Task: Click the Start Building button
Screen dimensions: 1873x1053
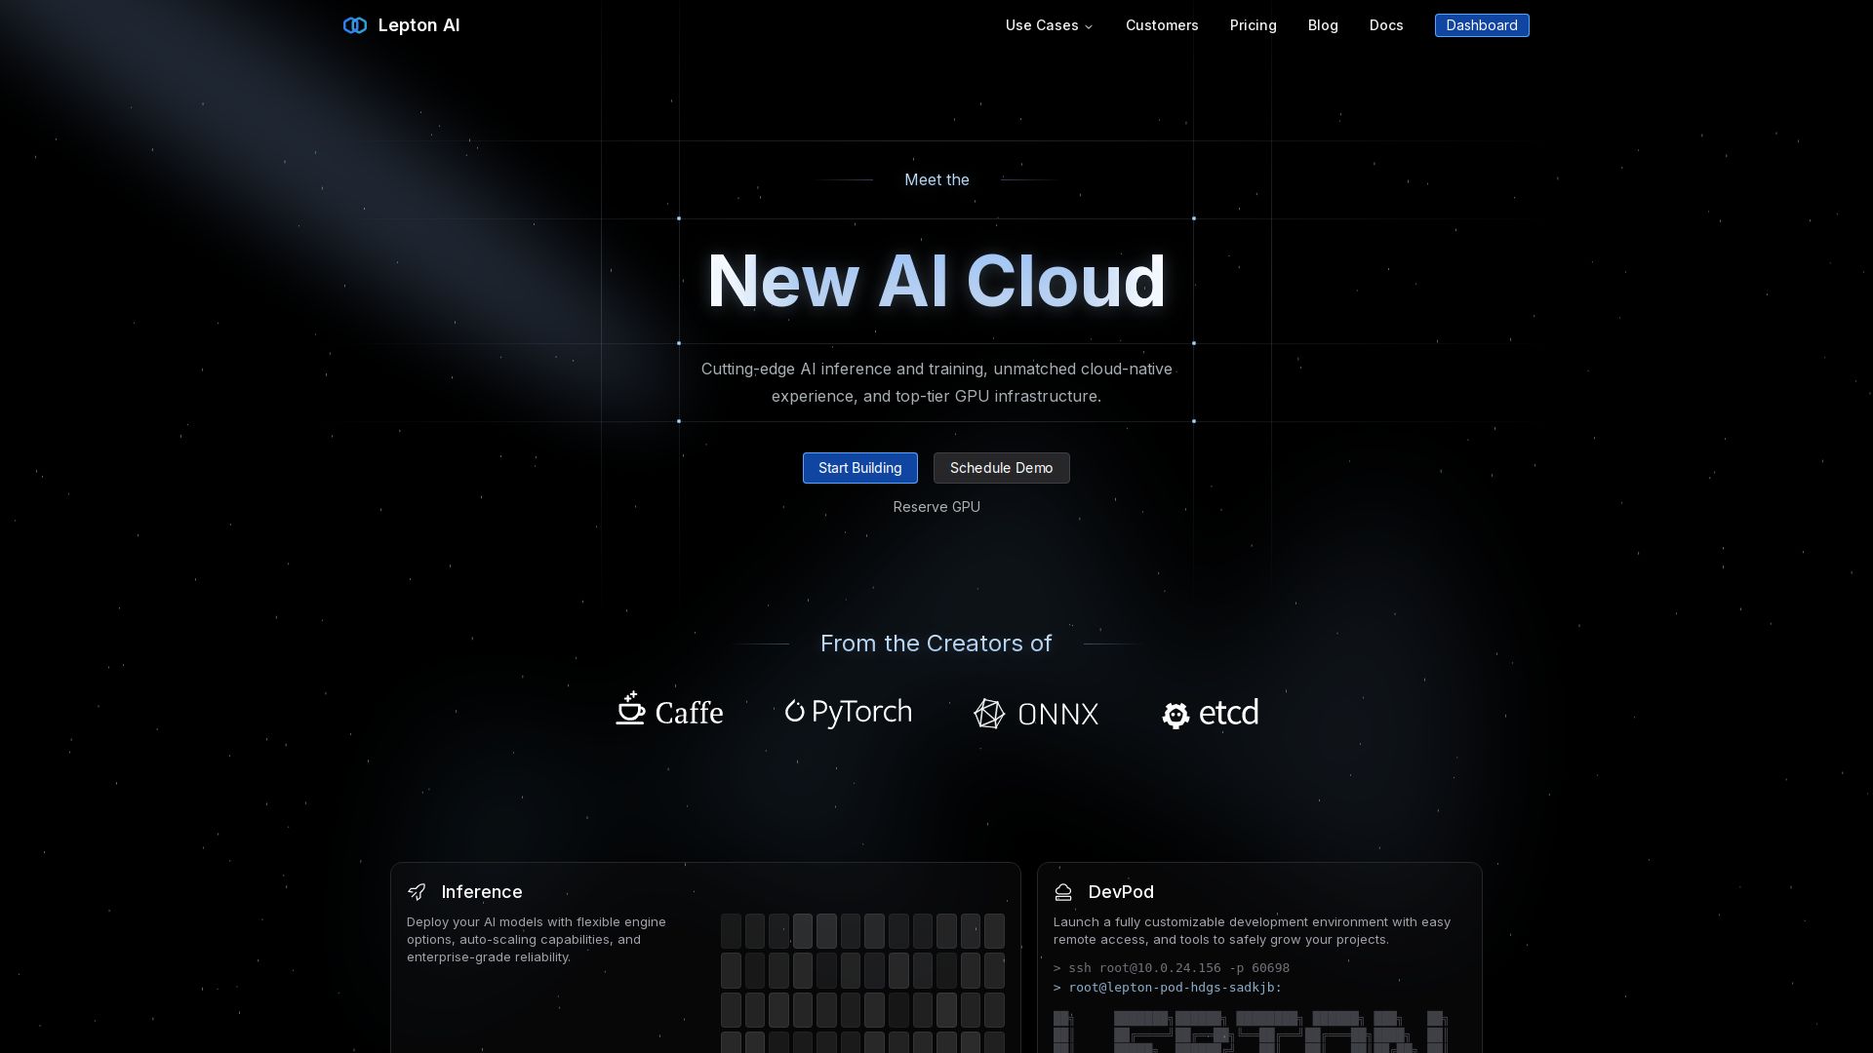Action: tap(859, 468)
